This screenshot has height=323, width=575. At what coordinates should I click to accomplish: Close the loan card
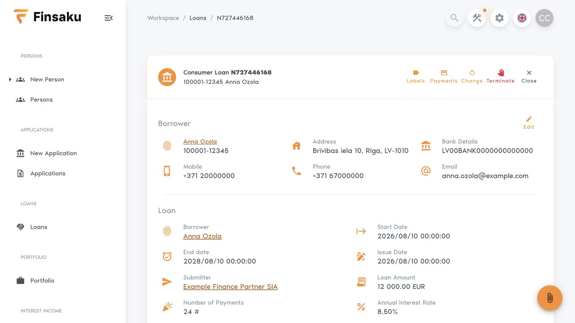pyautogui.click(x=529, y=77)
